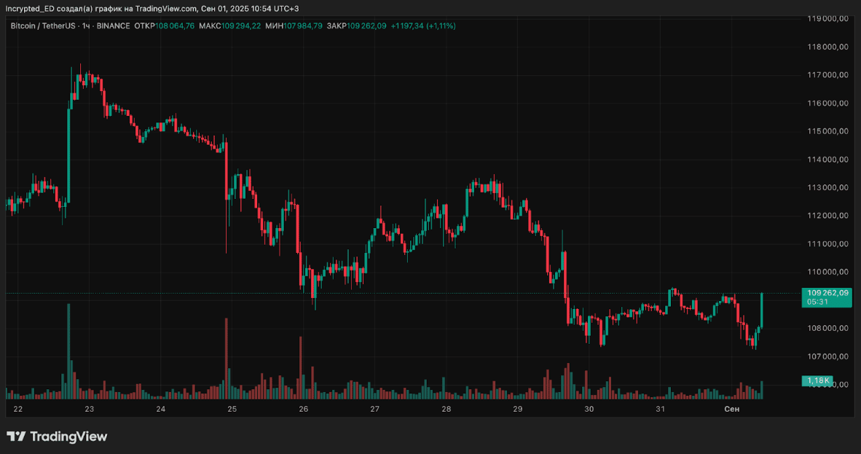Click the 113 000,00 price axis label
This screenshot has width=861, height=454.
point(827,187)
